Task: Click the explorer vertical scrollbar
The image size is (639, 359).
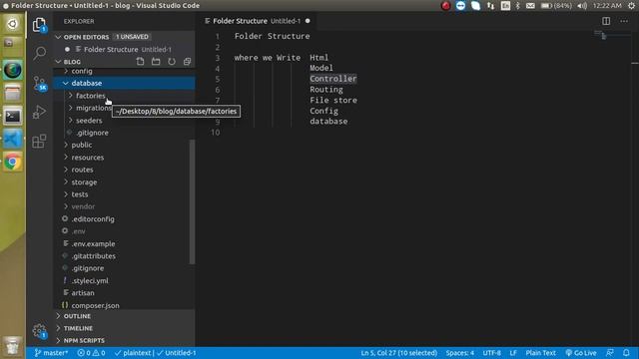Action: 192,201
